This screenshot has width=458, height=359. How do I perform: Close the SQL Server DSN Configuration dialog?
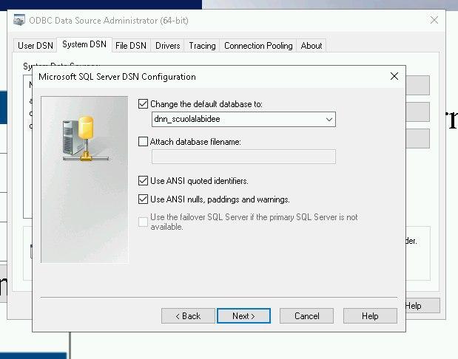coord(394,76)
